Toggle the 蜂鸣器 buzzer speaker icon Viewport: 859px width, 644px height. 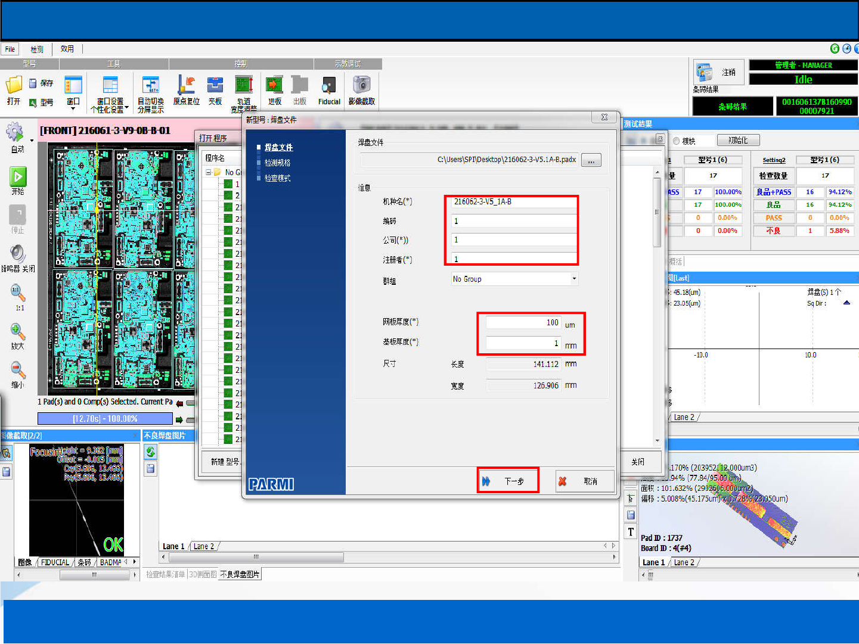click(18, 253)
